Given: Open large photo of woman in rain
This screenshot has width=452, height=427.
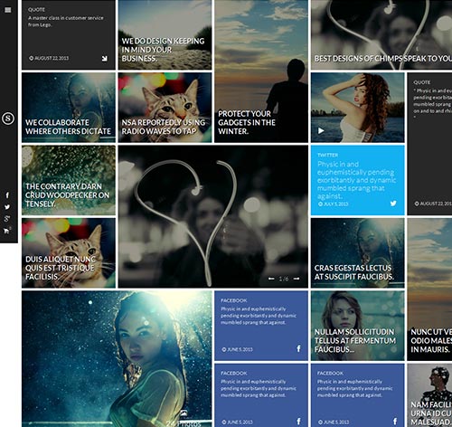Looking at the screenshot, I should 117,359.
